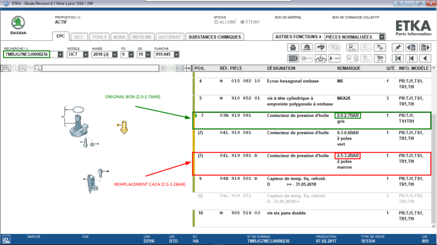Click the REMARQUE column header
The width and height of the screenshot is (437, 245).
(348, 68)
